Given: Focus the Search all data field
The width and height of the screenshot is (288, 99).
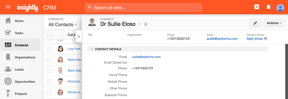Looking at the screenshot, I should pos(143,8).
